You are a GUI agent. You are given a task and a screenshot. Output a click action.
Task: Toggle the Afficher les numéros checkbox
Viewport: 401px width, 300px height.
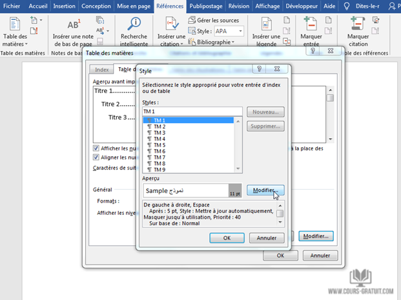[96, 148]
